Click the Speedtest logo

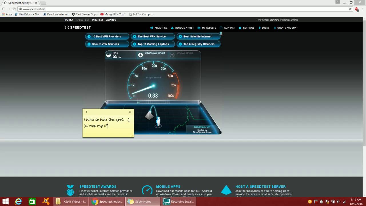(78, 27)
